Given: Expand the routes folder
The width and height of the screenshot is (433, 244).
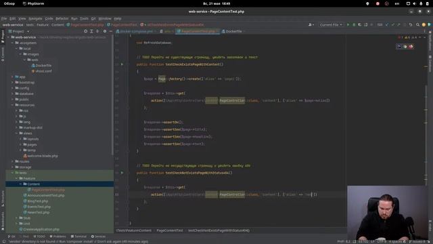Looking at the screenshot, I should click(12, 161).
